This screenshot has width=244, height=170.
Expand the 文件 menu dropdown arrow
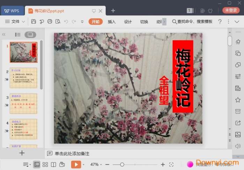point(24,22)
